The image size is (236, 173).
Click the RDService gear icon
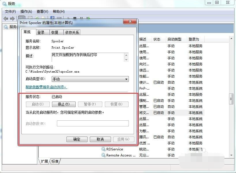[103, 149]
